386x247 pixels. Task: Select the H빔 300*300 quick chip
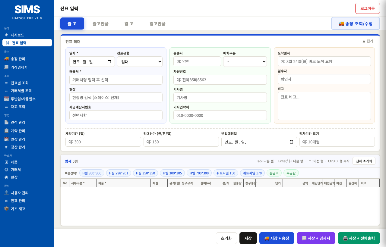(x=92, y=173)
